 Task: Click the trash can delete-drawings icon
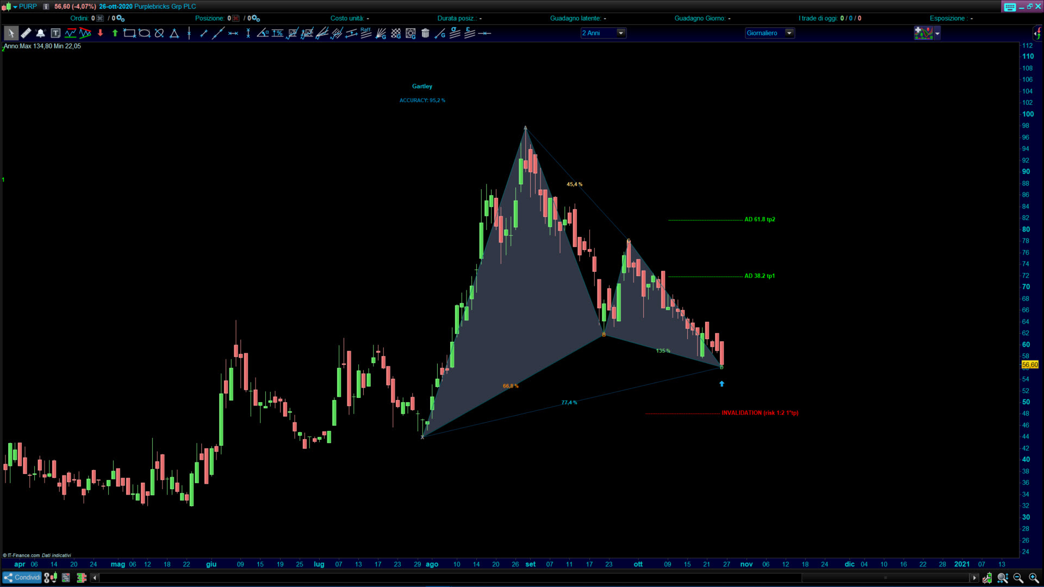point(425,33)
